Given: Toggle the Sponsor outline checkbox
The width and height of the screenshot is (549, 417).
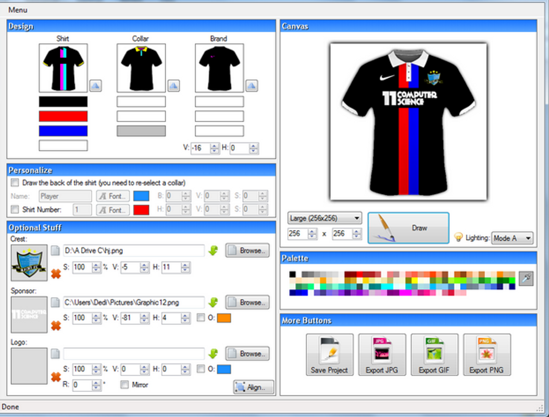Looking at the screenshot, I should click(x=201, y=318).
